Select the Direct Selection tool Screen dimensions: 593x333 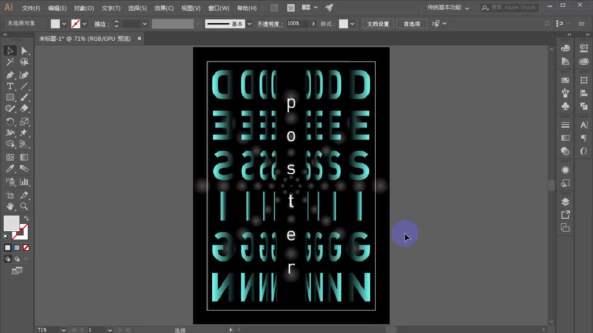[24, 50]
